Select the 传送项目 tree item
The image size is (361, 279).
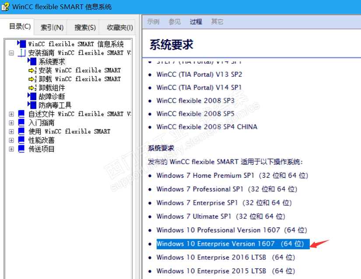coord(42,149)
